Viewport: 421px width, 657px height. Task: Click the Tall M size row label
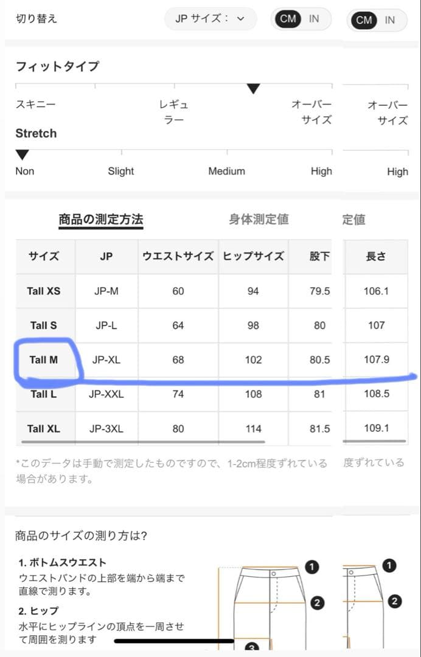point(44,360)
